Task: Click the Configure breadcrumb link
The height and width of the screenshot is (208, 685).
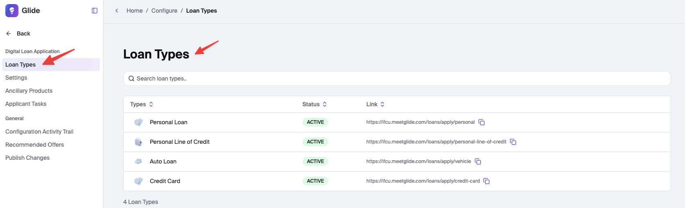Action: tap(164, 11)
